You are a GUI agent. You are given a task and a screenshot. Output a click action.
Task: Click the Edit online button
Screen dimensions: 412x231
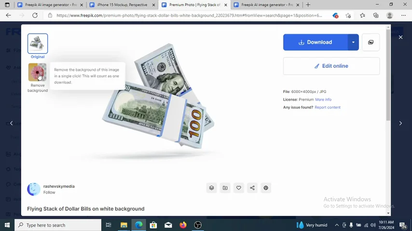click(331, 66)
